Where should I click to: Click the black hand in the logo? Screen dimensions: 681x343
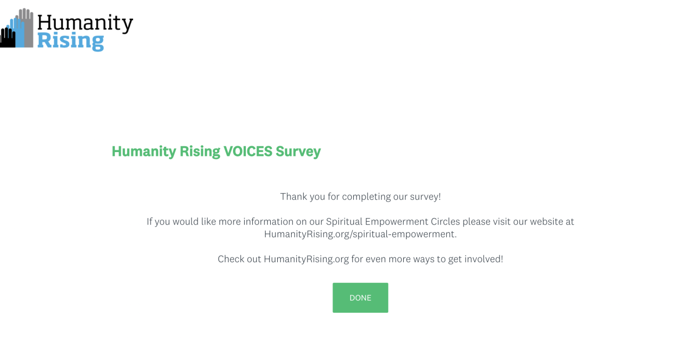[7, 37]
